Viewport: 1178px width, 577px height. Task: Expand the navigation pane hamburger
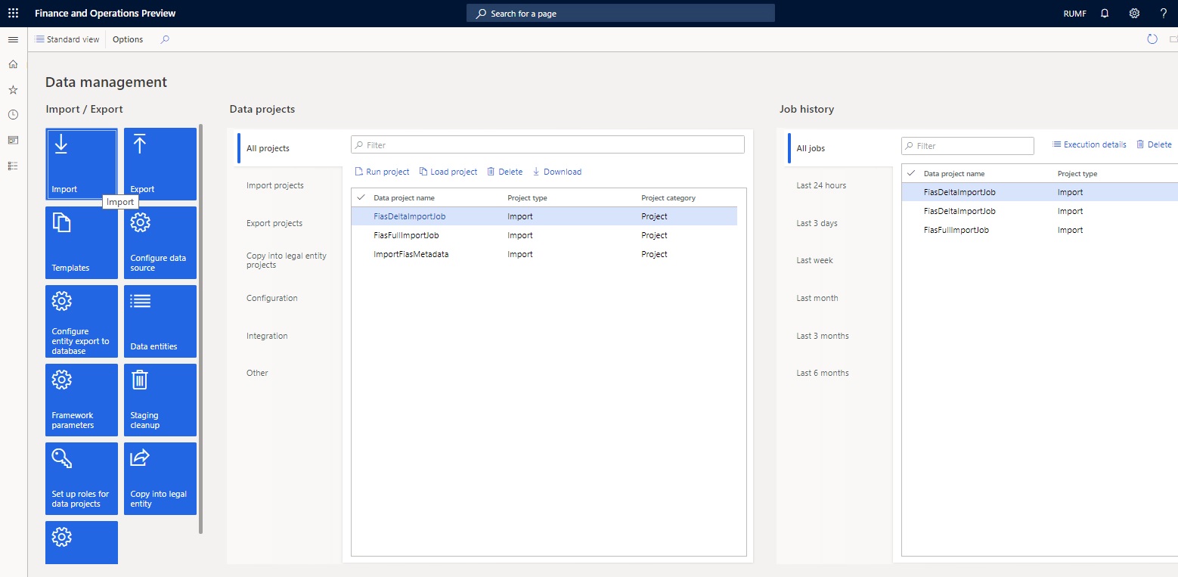point(13,39)
